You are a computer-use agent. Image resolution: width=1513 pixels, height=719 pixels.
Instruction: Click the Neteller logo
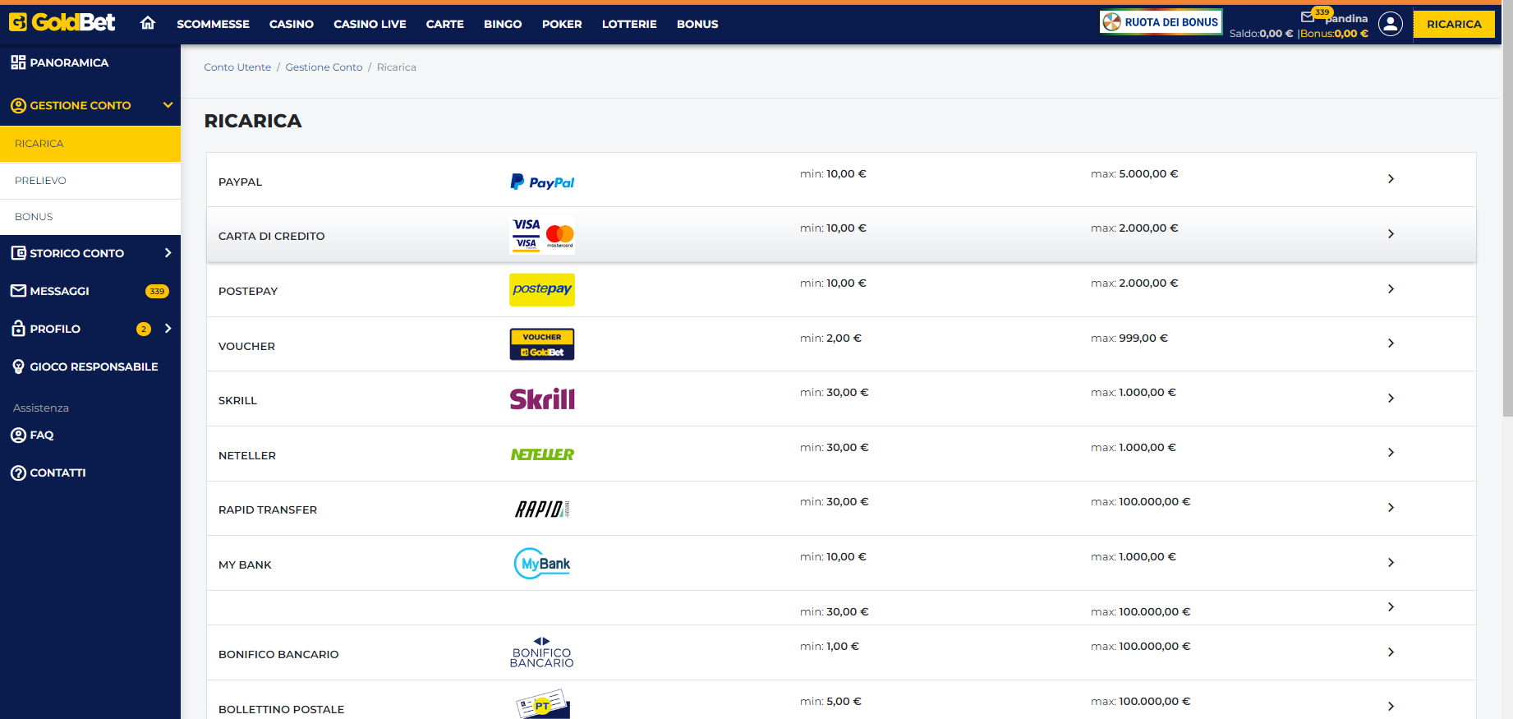(x=542, y=454)
